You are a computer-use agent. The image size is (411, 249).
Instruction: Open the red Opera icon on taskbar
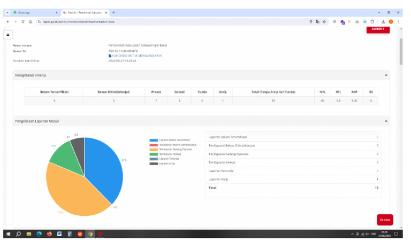[x=100, y=234]
